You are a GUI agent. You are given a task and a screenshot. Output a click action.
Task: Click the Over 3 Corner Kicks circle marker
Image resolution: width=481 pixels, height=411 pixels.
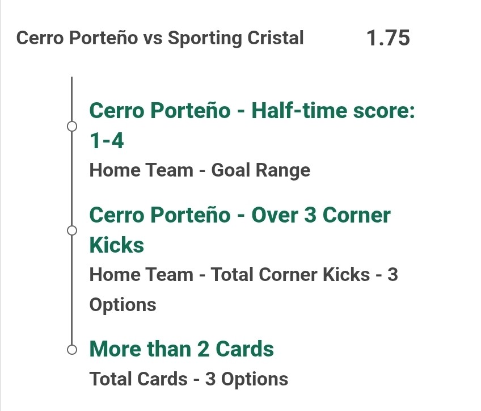click(72, 230)
